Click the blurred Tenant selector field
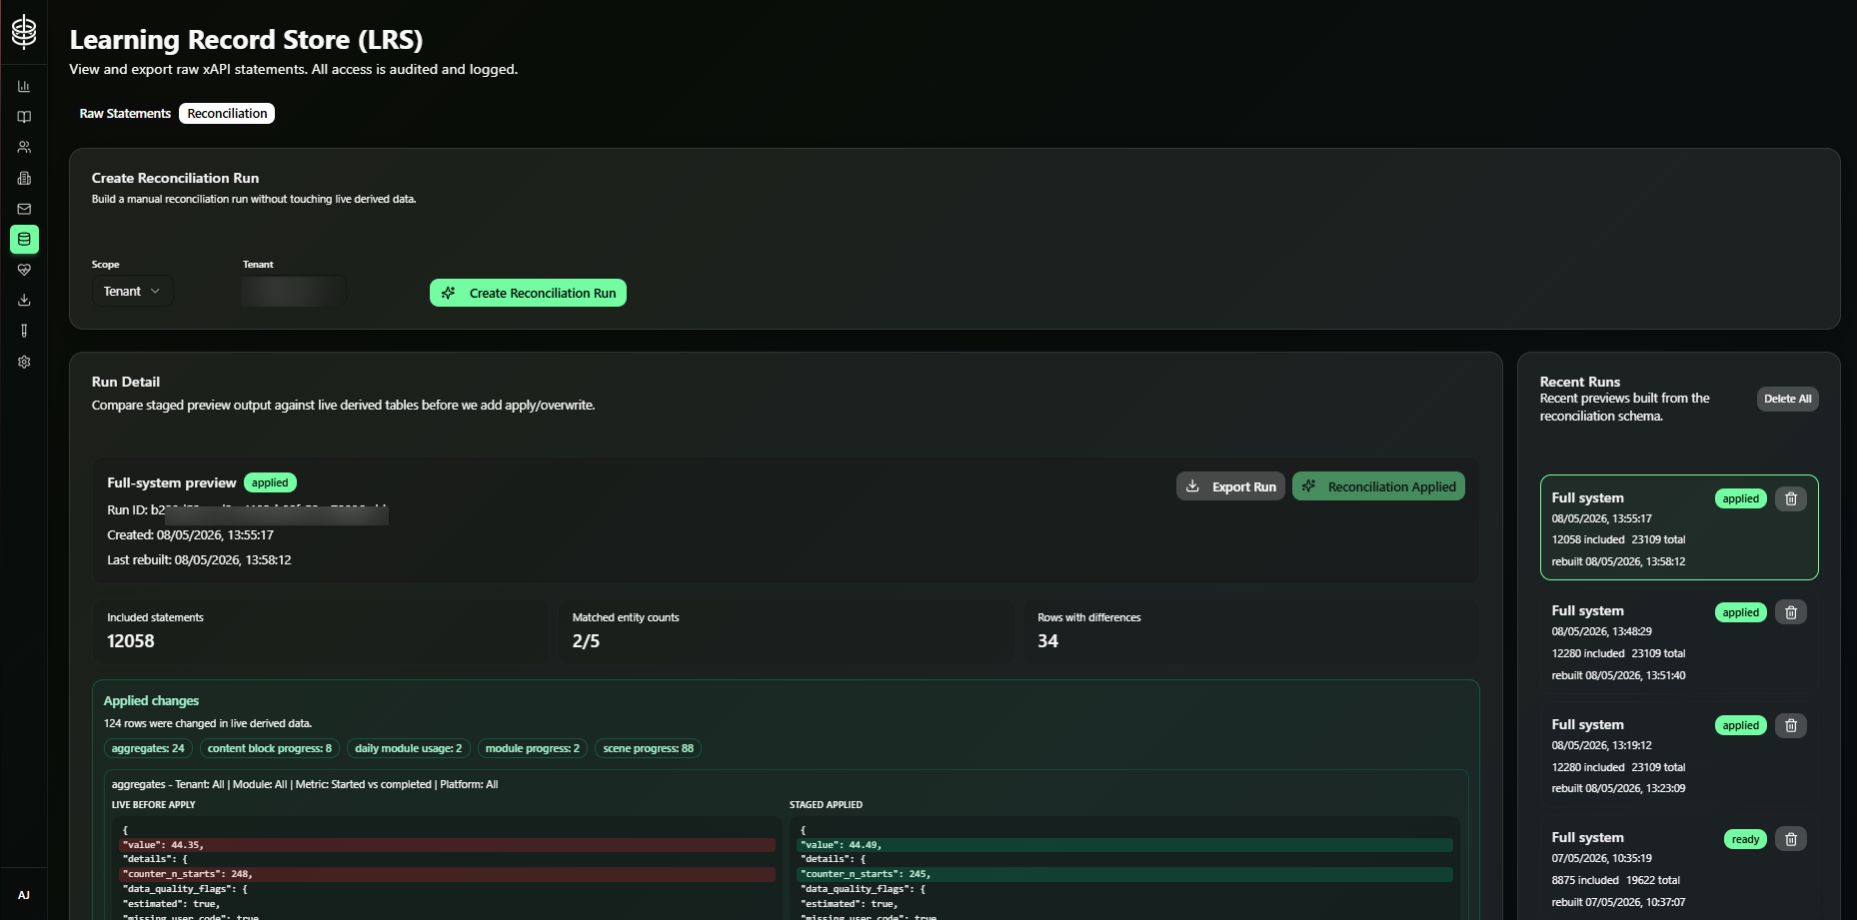Image resolution: width=1857 pixels, height=920 pixels. click(x=293, y=291)
